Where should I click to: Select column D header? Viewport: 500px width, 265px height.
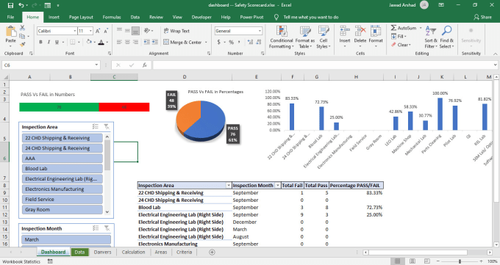[185, 77]
